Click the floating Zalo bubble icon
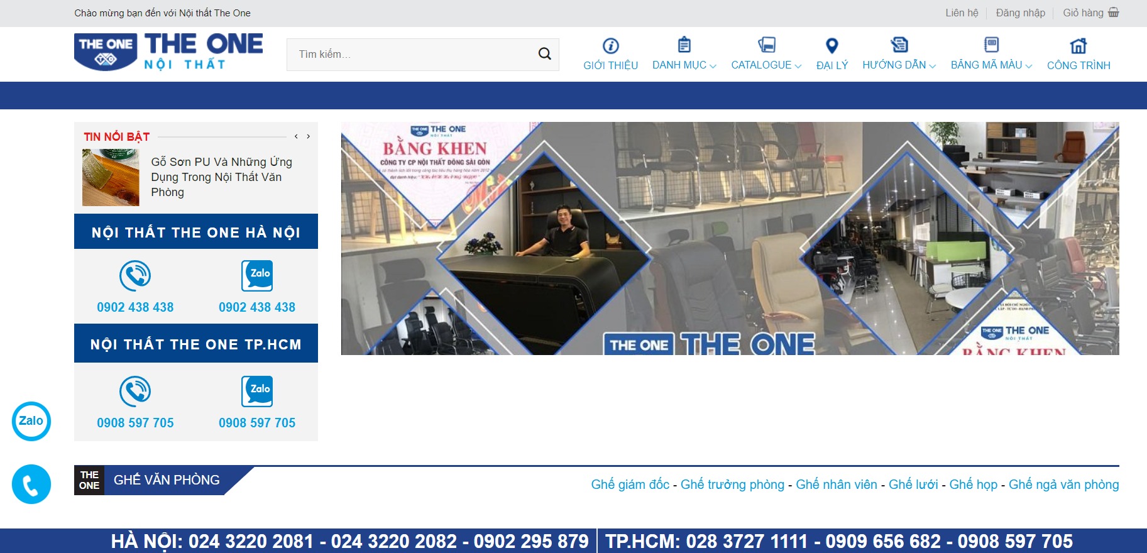The height and width of the screenshot is (553, 1147). tap(31, 421)
